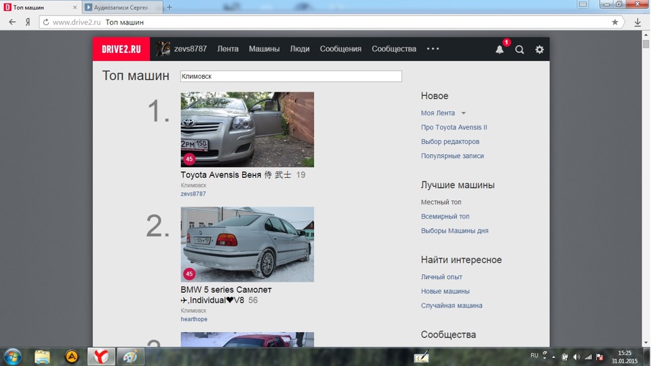
Task: Click the Климовск city search field
Action: point(291,76)
